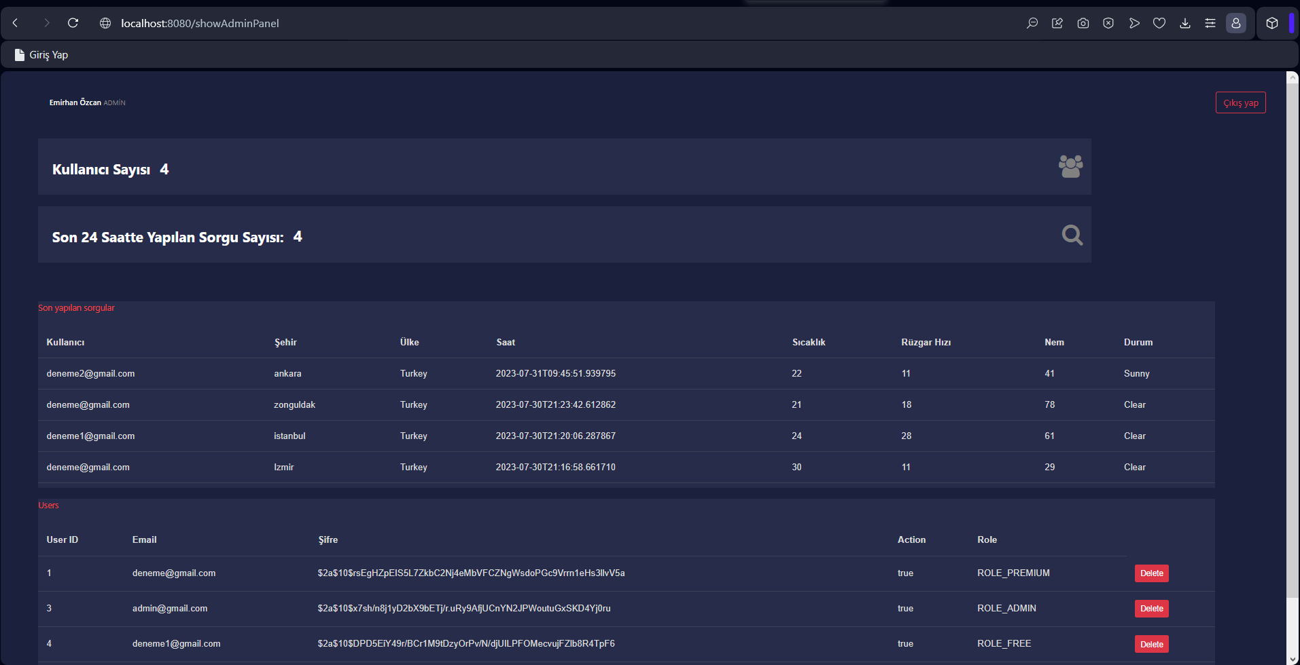The width and height of the screenshot is (1300, 665).
Task: Click the User ID column header
Action: (63, 540)
